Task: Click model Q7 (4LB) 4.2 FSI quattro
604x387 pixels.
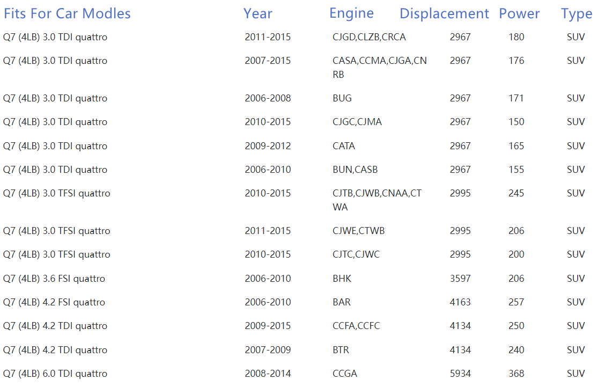Action: click(54, 302)
